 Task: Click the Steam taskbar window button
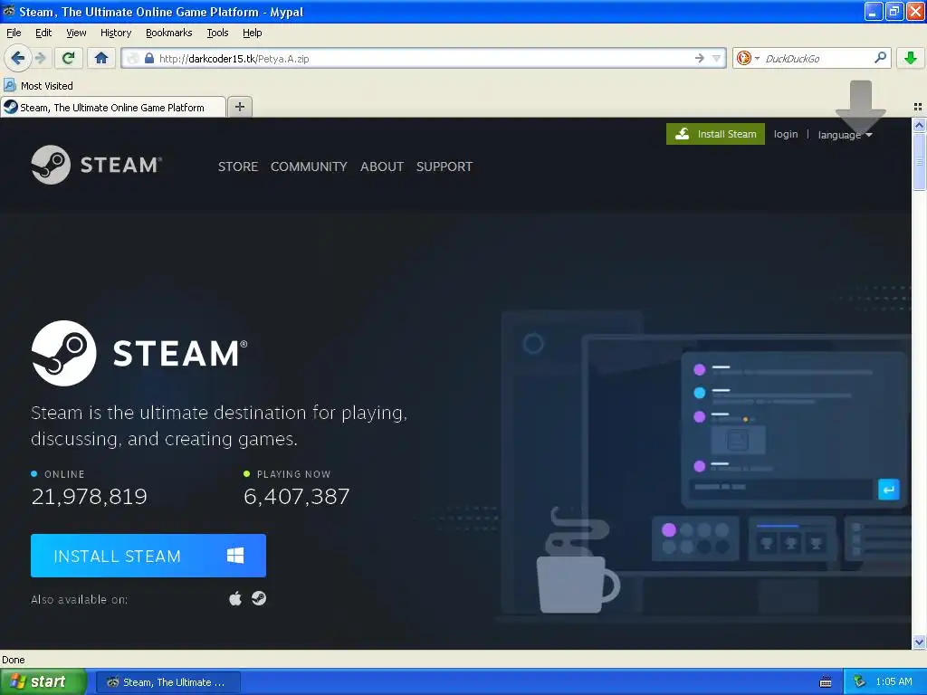click(x=167, y=682)
